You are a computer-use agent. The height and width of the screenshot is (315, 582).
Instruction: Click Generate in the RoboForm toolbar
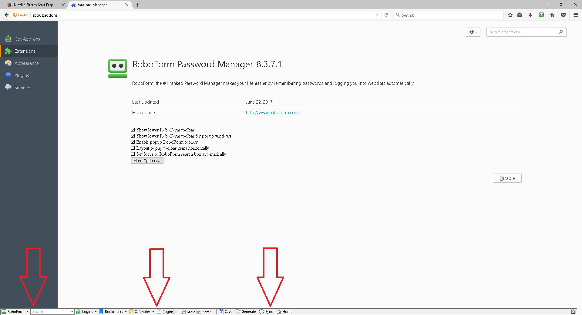(x=246, y=312)
